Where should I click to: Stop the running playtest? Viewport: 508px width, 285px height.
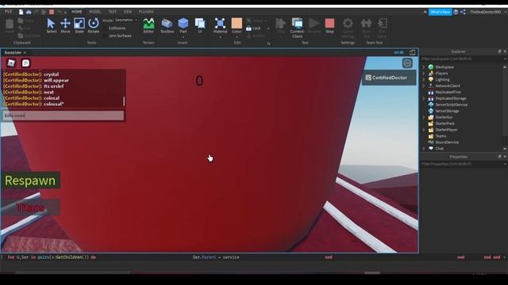(x=329, y=26)
